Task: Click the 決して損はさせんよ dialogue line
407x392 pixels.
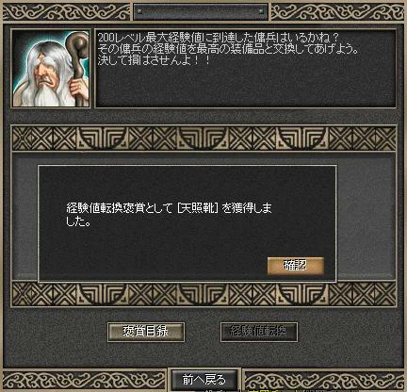Action: [x=154, y=60]
